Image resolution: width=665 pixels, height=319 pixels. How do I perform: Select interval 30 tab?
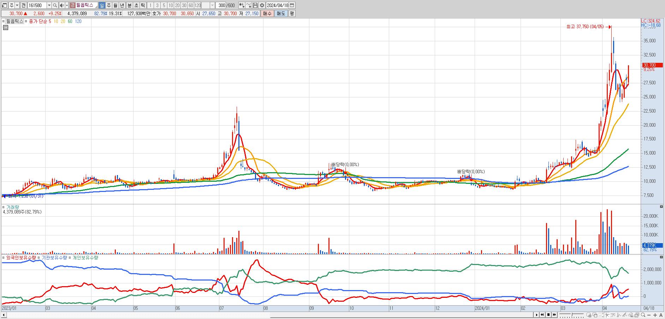pos(184,5)
